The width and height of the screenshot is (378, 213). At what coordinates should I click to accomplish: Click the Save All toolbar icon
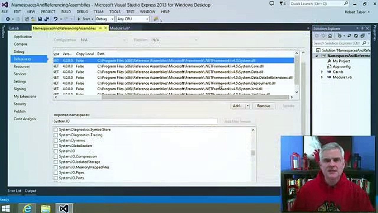(x=47, y=19)
